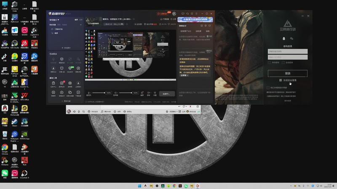Viewport: 337px width, 189px height.
Task: Mute microphone icon in streaming control bar
Action: (x=88, y=93)
